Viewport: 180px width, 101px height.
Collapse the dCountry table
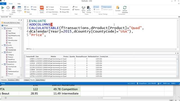click(x=2, y=45)
